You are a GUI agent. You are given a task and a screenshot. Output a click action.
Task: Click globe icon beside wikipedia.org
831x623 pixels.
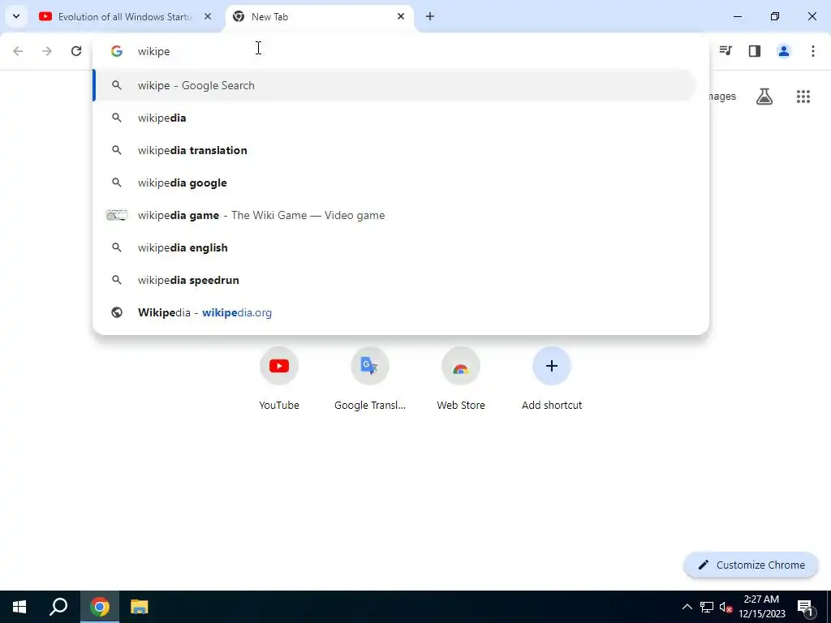[117, 312]
